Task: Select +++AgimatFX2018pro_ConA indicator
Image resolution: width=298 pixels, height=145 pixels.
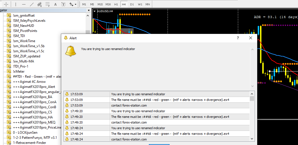Action: (x=35, y=102)
